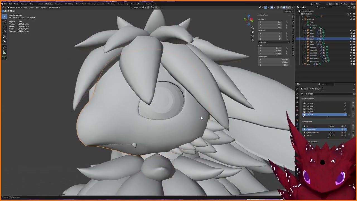Open the Render properties tab icon

(297, 94)
